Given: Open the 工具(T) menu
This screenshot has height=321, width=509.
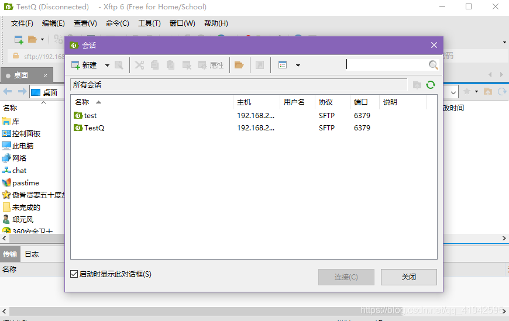Looking at the screenshot, I should click(149, 23).
